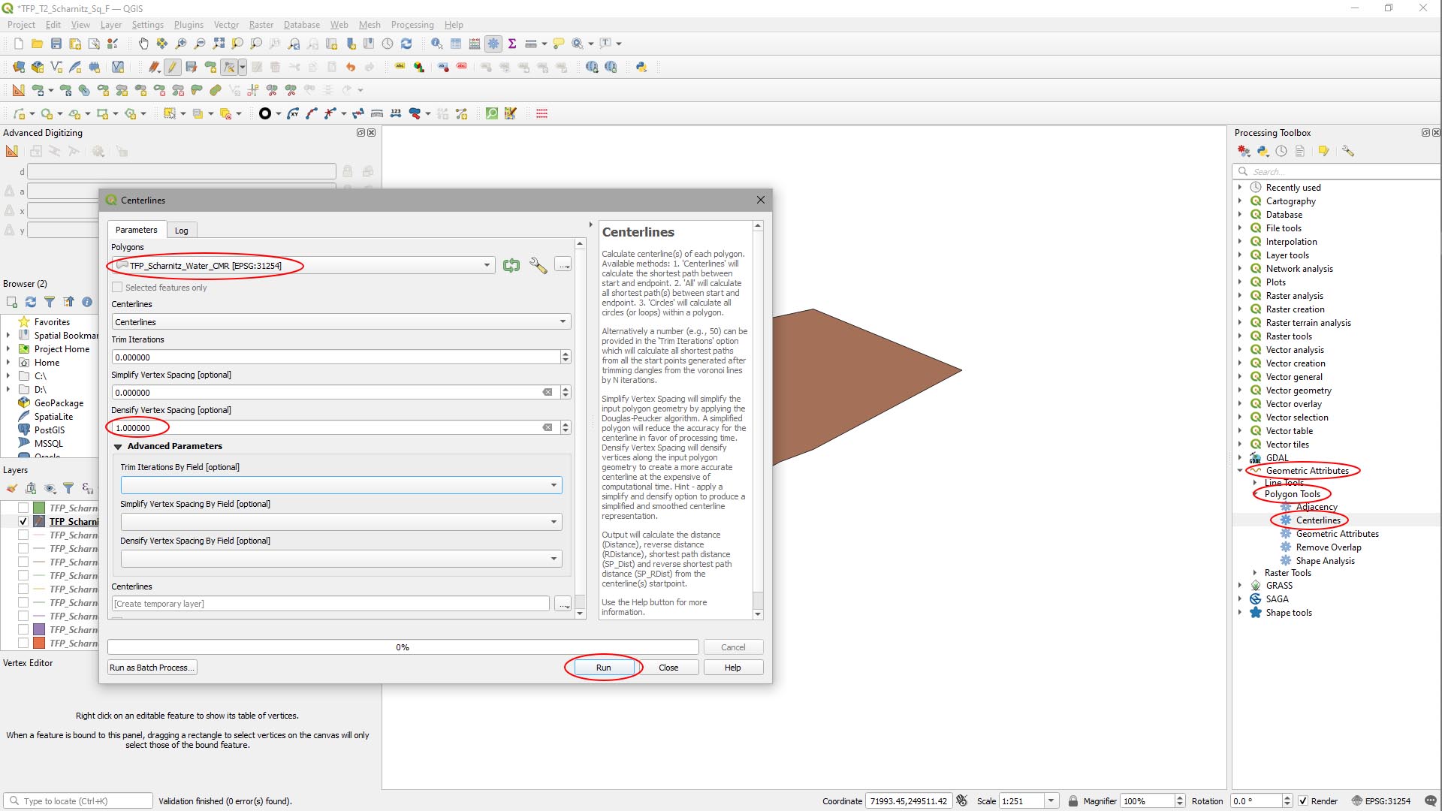Image resolution: width=1442 pixels, height=811 pixels.
Task: Open the Vector menu
Action: (x=226, y=25)
